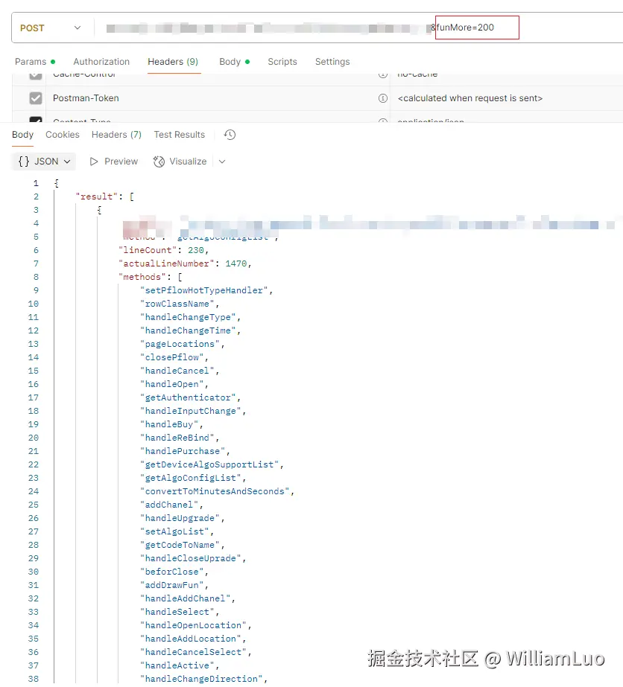Click "handleOpenLocation" entry
This screenshot has height=687, width=623.
click(194, 625)
